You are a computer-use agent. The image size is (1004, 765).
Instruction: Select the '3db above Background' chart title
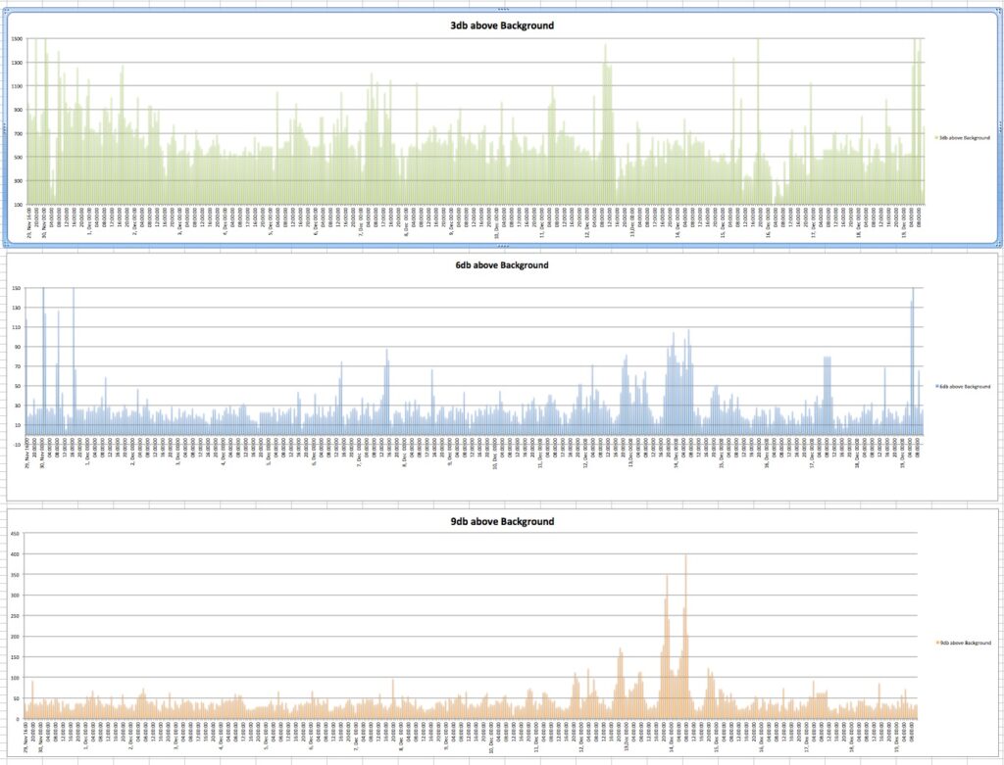click(x=502, y=25)
